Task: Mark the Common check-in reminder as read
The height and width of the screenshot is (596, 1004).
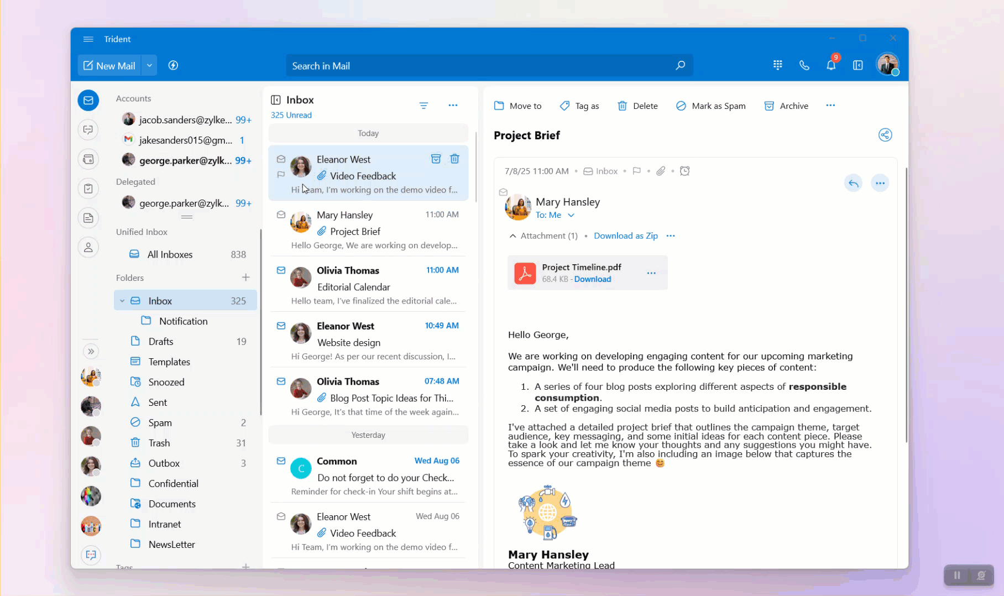Action: [x=281, y=461]
